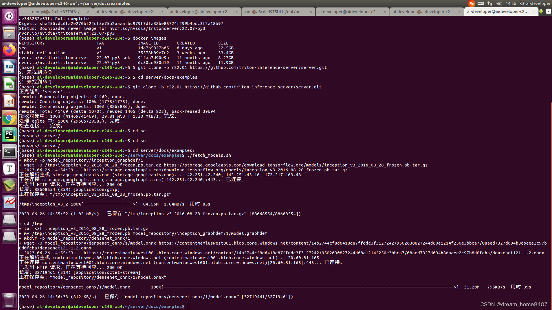The height and width of the screenshot is (310, 552).
Task: Click the './fetch_models.sh' command text
Action: (209, 155)
